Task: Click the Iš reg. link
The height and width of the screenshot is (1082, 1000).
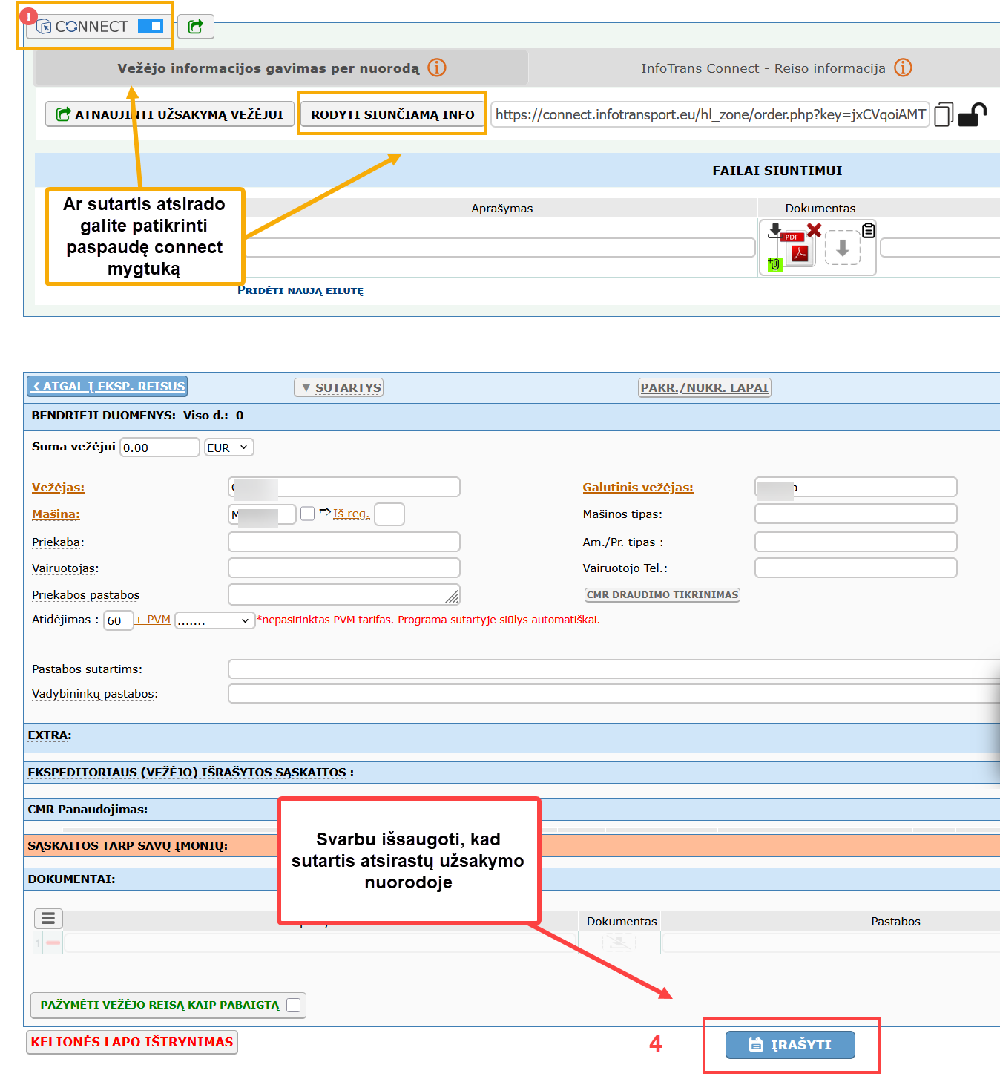Action: pos(352,514)
